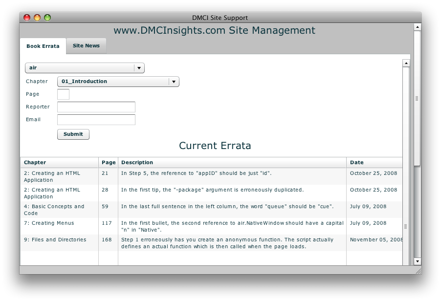Open the 'air' book dropdown
Screen dimensions: 441x301
coord(85,68)
